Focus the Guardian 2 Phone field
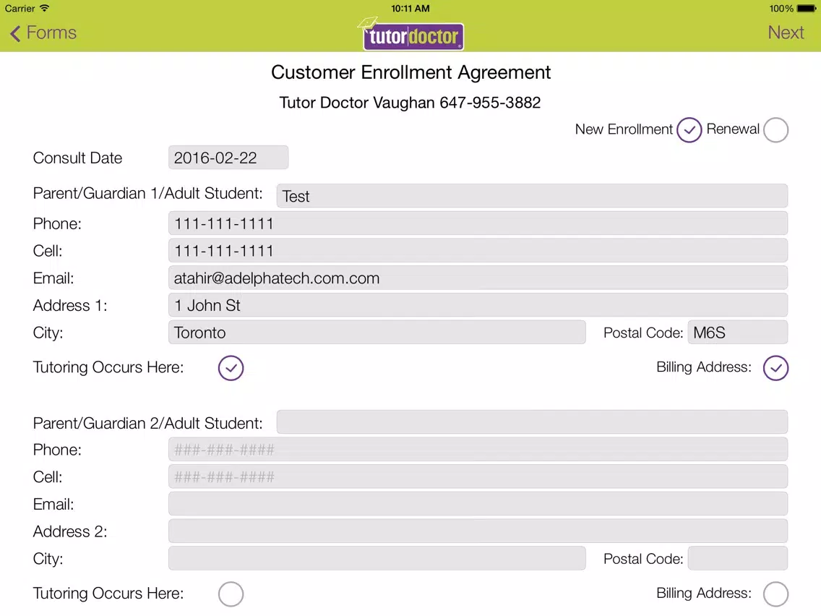The image size is (821, 616). [478, 450]
